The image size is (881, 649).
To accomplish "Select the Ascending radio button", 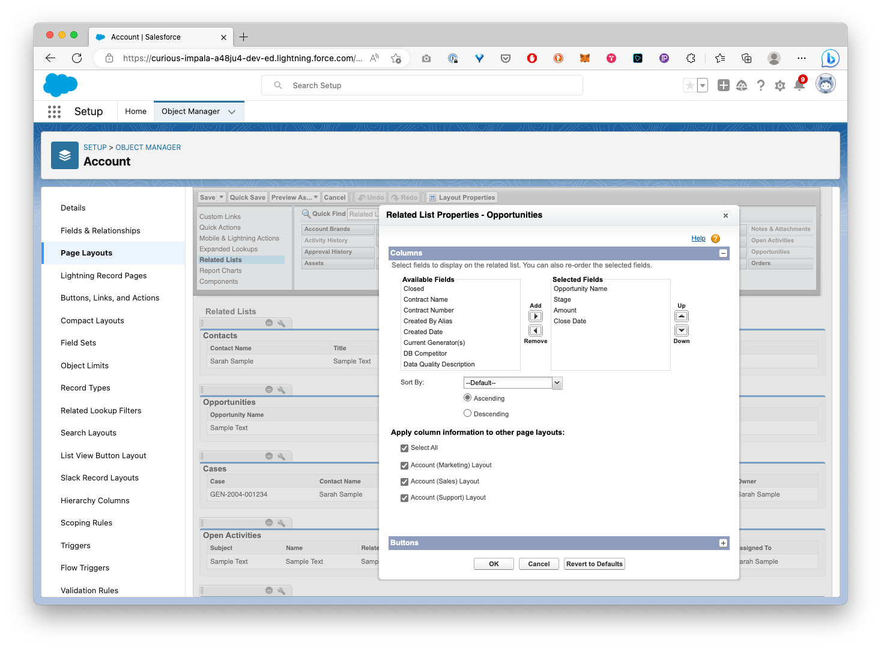I will [x=467, y=398].
